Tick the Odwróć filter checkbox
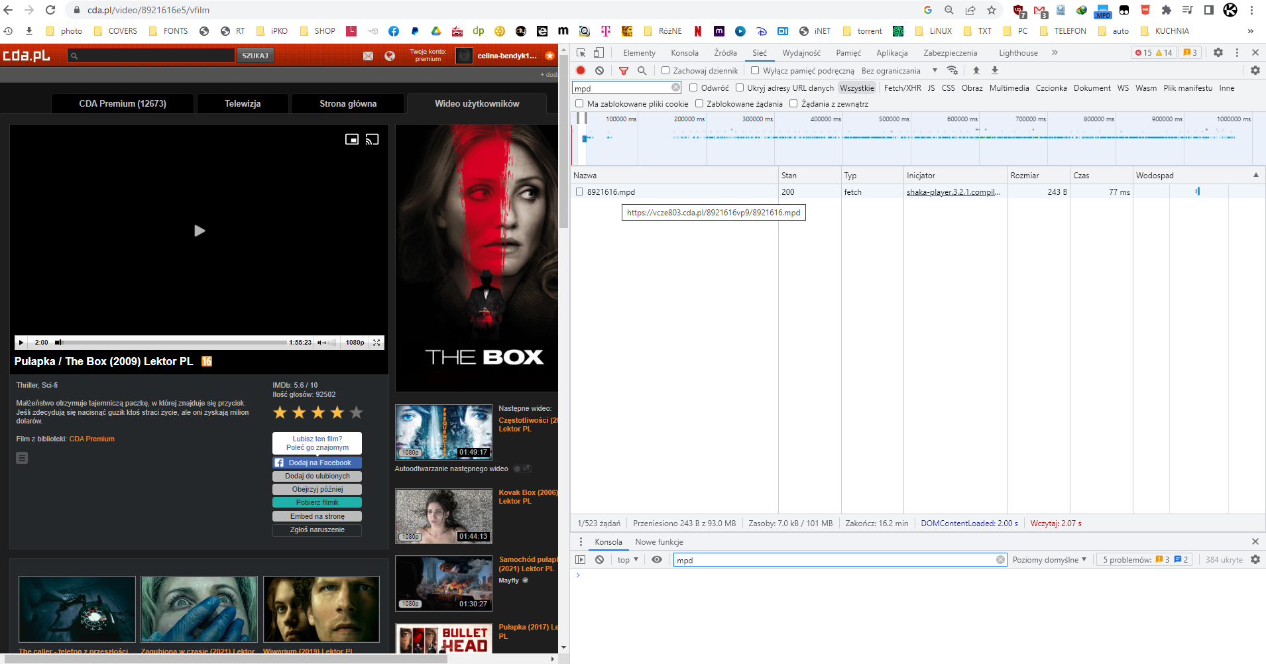Screen dimensions: 1266x664 point(693,87)
